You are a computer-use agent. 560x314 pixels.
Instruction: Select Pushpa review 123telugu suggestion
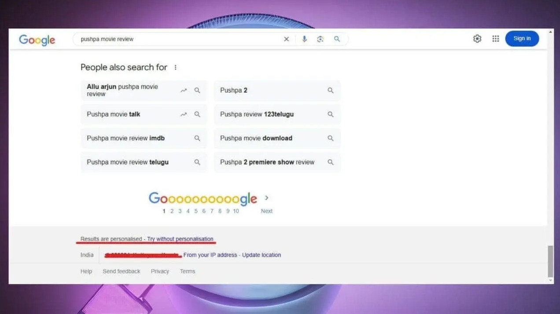pyautogui.click(x=277, y=114)
